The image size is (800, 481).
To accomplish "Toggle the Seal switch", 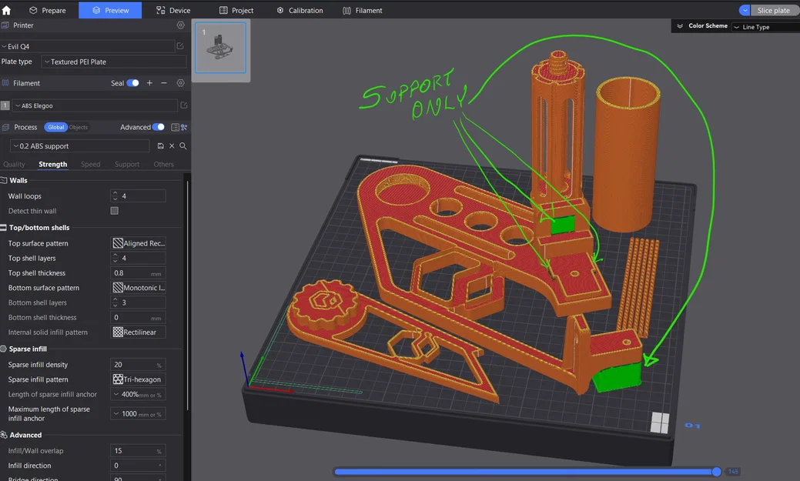I will (x=132, y=82).
